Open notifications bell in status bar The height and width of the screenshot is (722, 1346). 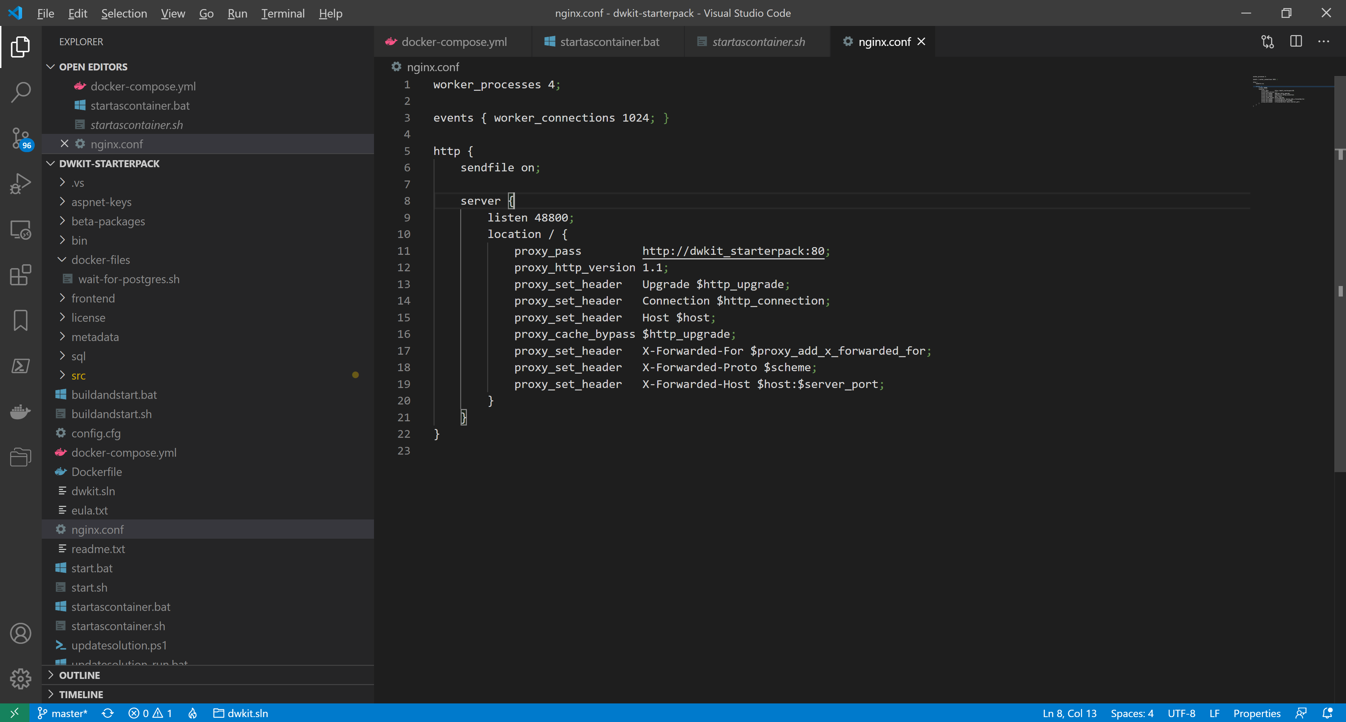pos(1327,713)
